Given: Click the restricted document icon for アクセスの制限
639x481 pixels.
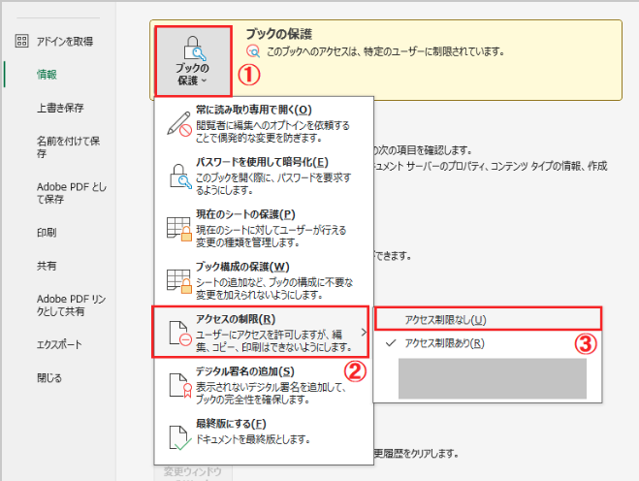Looking at the screenshot, I should click(x=180, y=332).
